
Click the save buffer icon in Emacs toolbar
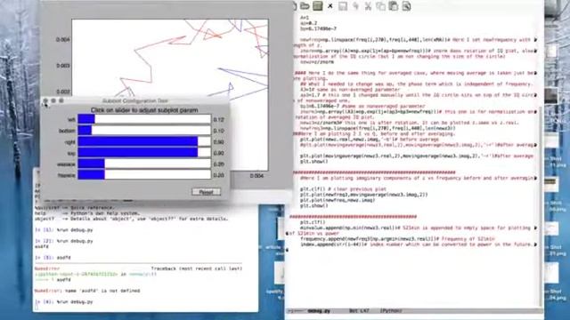tap(343, 6)
